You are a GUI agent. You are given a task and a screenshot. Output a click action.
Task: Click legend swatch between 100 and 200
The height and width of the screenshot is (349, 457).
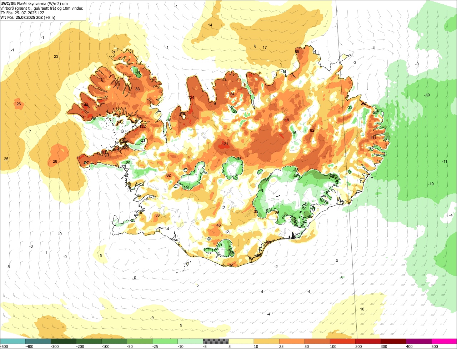pyautogui.click(x=342, y=341)
